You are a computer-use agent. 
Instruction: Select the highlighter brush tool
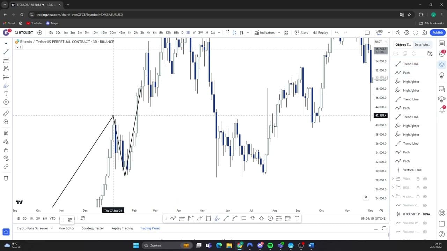pyautogui.click(x=6, y=85)
